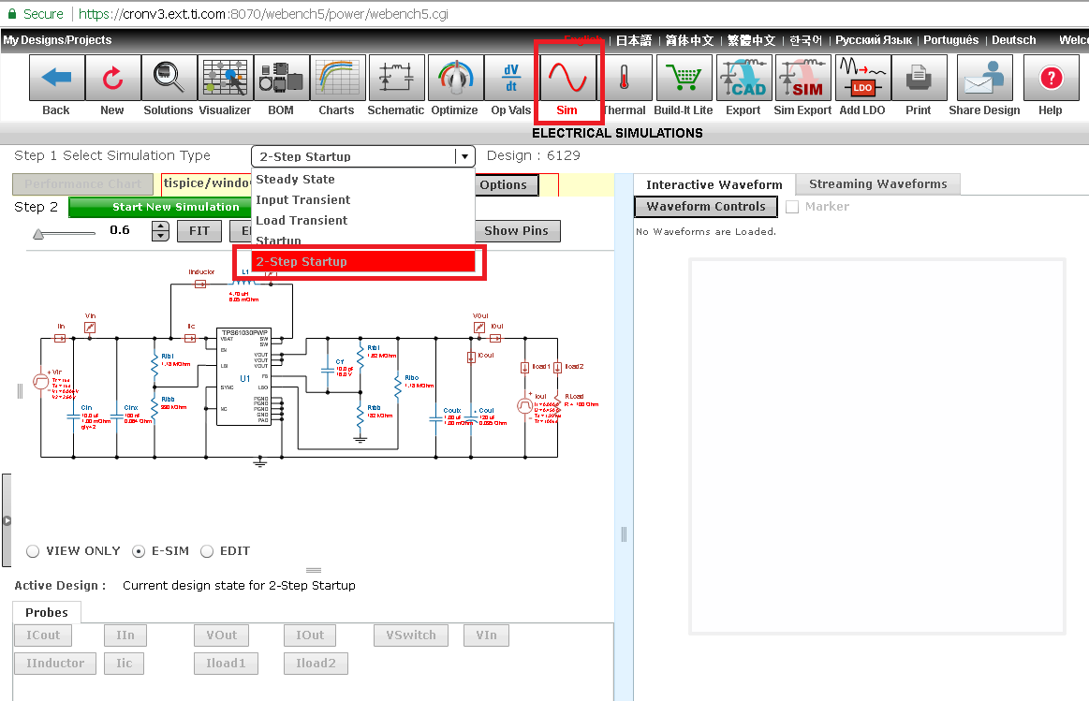Image resolution: width=1089 pixels, height=701 pixels.
Task: Click the Iload1 probe button
Action: point(226,664)
